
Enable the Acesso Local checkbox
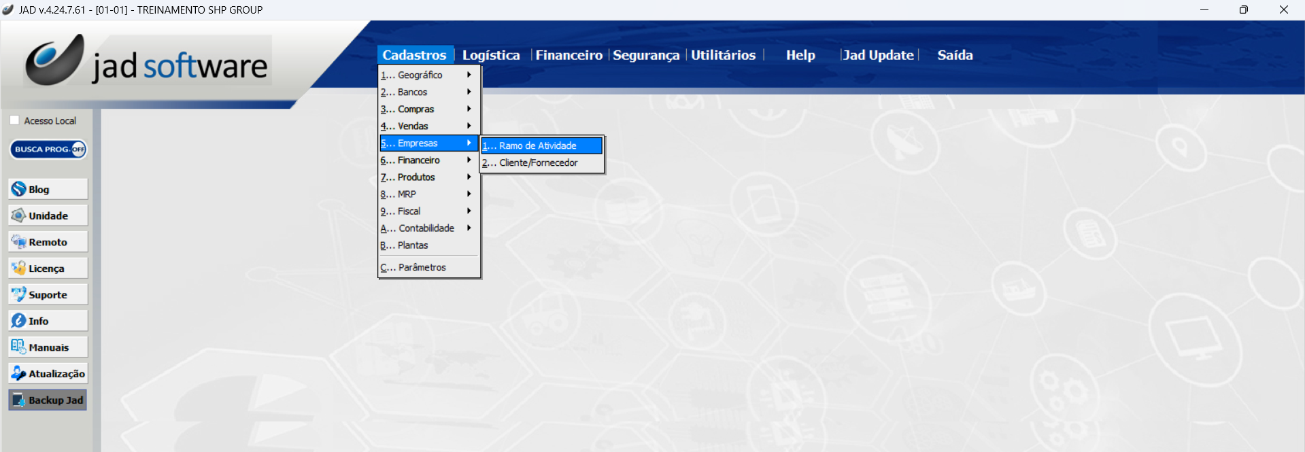point(15,120)
